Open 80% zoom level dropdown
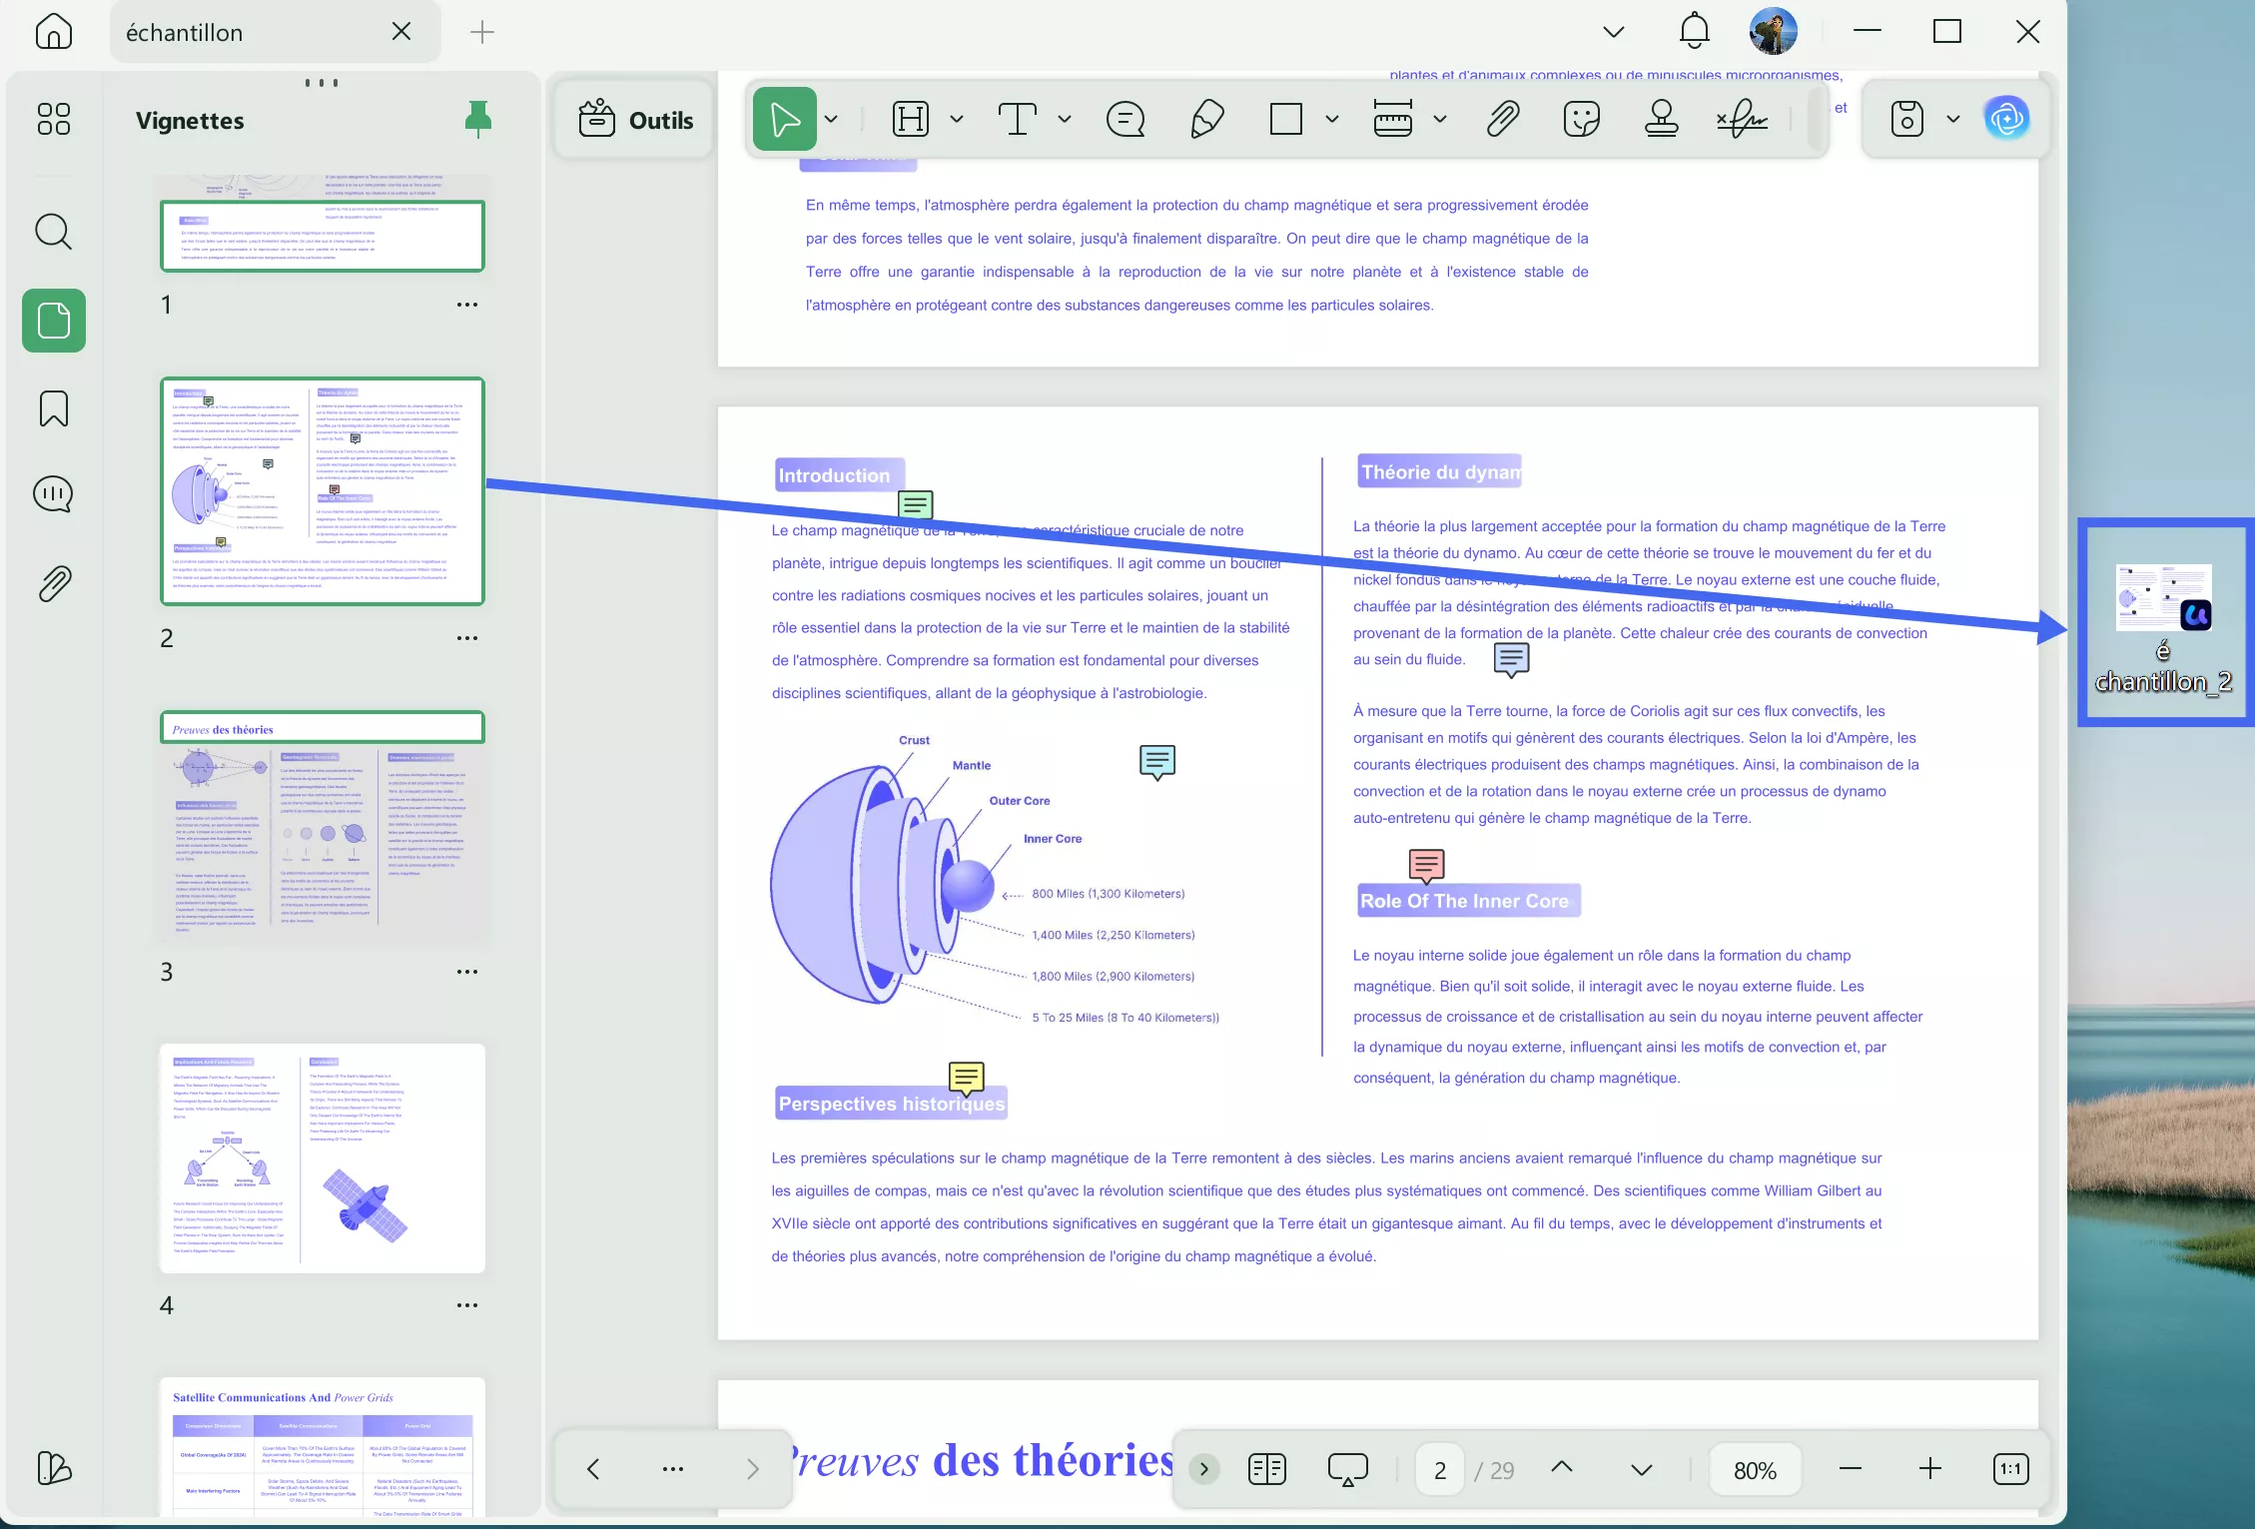The height and width of the screenshot is (1529, 2255). click(x=1755, y=1470)
